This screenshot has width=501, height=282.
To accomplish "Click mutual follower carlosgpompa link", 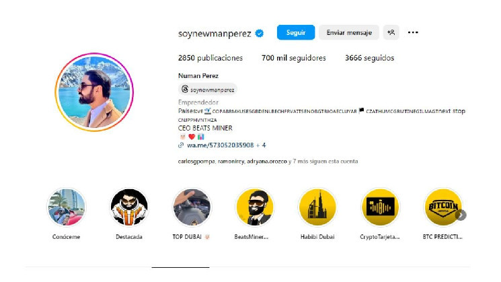I will pyautogui.click(x=196, y=162).
